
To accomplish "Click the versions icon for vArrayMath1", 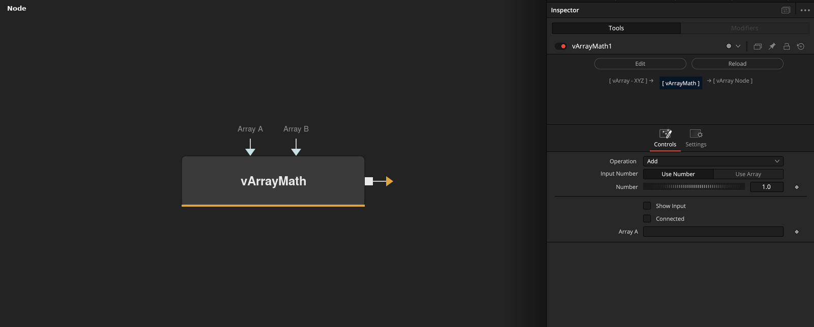I will click(758, 46).
